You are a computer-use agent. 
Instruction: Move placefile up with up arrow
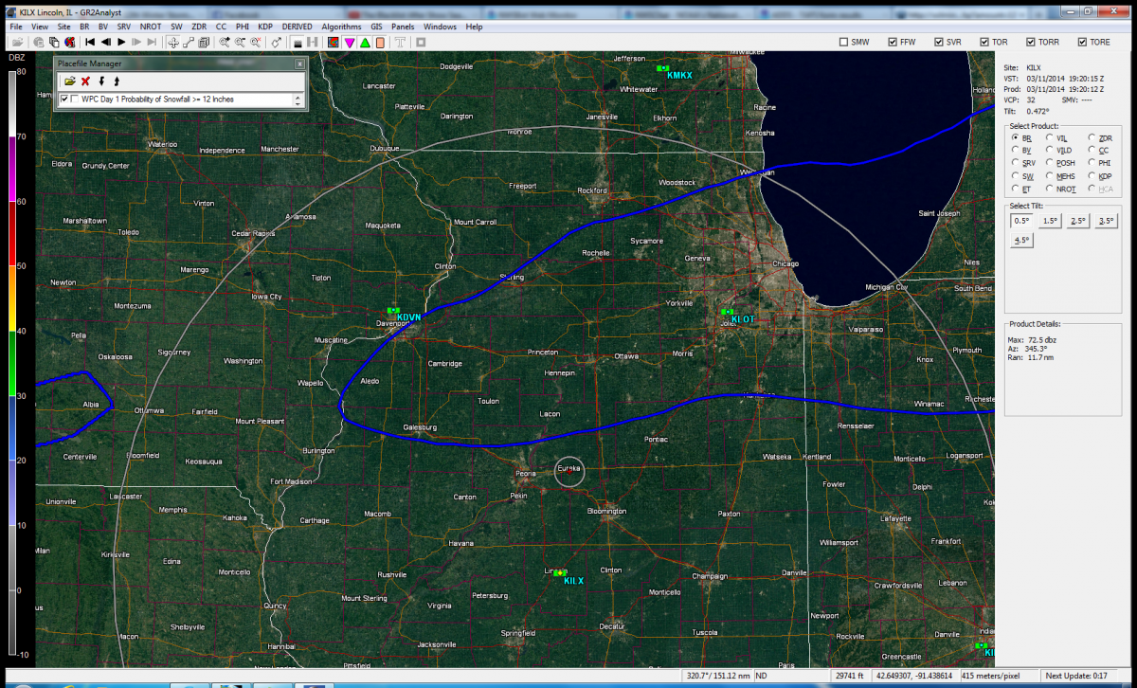(x=117, y=81)
